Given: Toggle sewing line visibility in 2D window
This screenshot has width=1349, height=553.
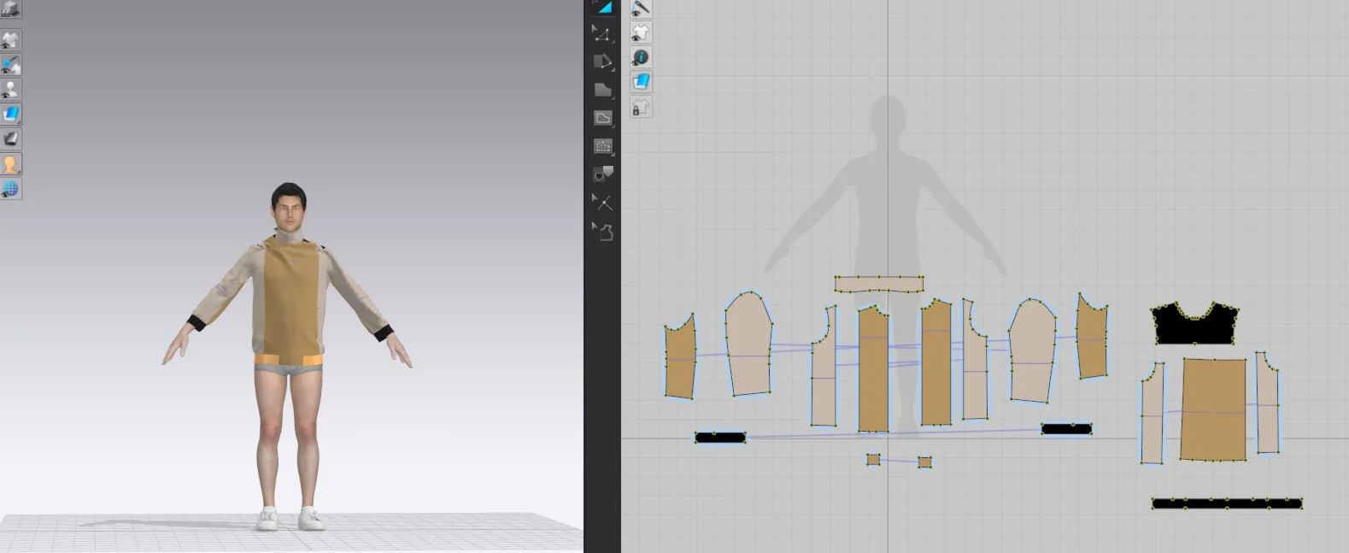Looking at the screenshot, I should [641, 9].
